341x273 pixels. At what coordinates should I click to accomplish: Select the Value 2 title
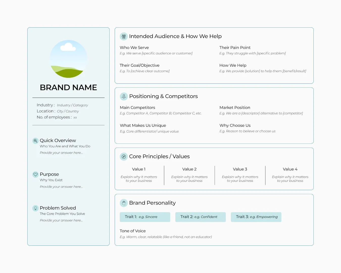[189, 169]
